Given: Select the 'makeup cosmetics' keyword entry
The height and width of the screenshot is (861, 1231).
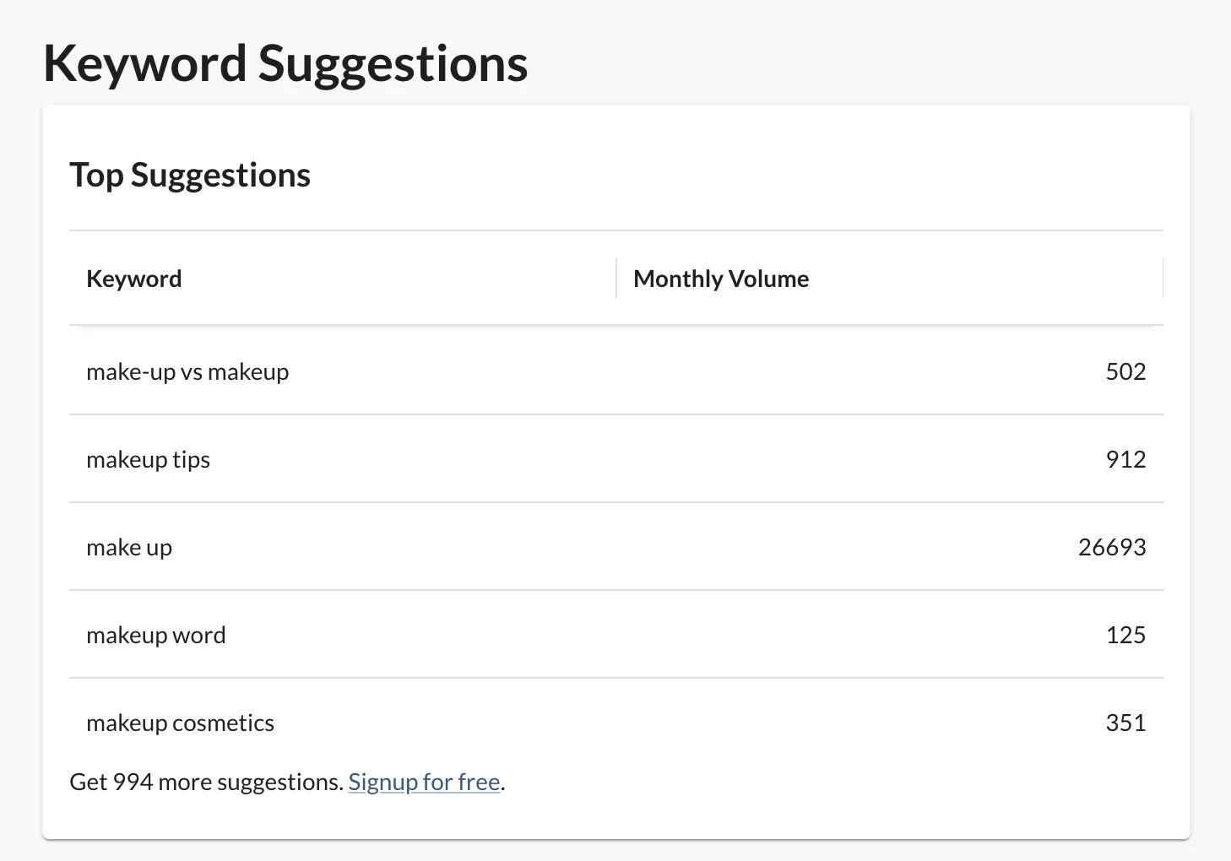Looking at the screenshot, I should [180, 723].
